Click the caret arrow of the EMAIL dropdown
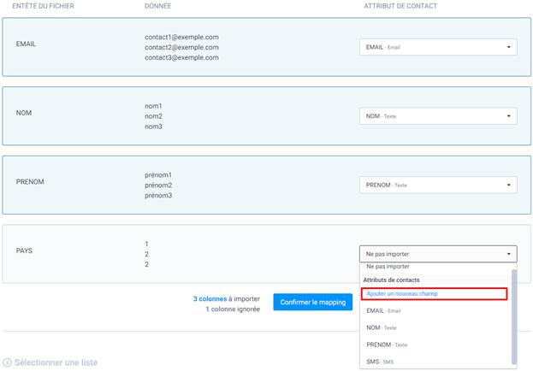 point(509,48)
